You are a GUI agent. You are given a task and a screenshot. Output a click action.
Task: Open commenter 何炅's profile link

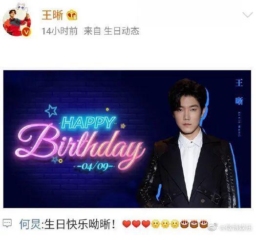(30, 225)
